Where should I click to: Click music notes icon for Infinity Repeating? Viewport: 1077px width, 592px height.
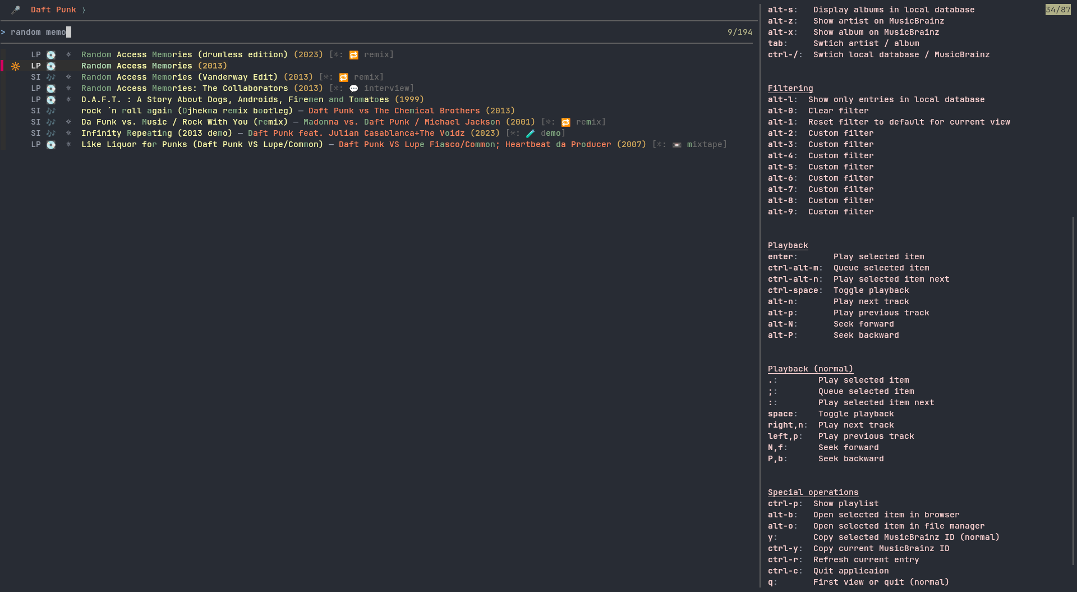pos(51,134)
